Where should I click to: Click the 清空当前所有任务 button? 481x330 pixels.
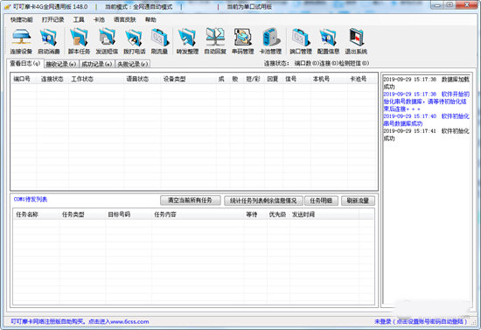pos(190,200)
